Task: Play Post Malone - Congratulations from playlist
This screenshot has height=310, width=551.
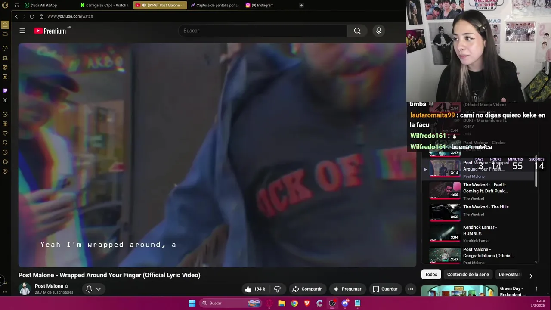Action: (478, 255)
